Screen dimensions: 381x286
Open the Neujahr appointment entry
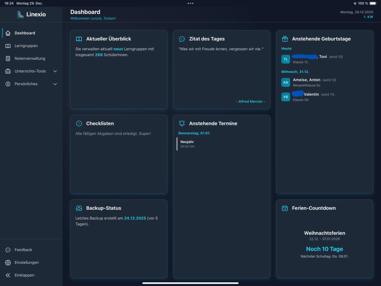(187, 144)
